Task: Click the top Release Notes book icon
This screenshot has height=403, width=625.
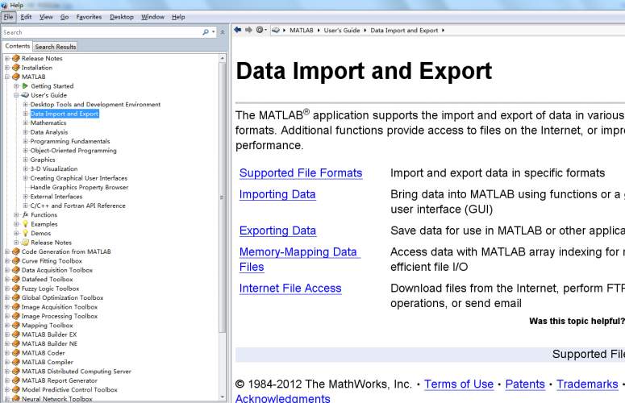Action: 16,58
